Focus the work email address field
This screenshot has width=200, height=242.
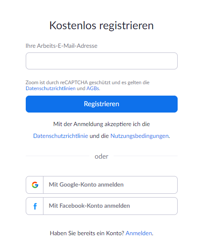pos(102,61)
